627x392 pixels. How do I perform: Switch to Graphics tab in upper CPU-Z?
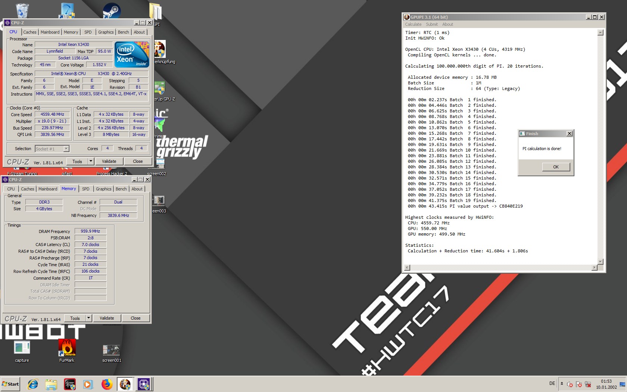(106, 32)
